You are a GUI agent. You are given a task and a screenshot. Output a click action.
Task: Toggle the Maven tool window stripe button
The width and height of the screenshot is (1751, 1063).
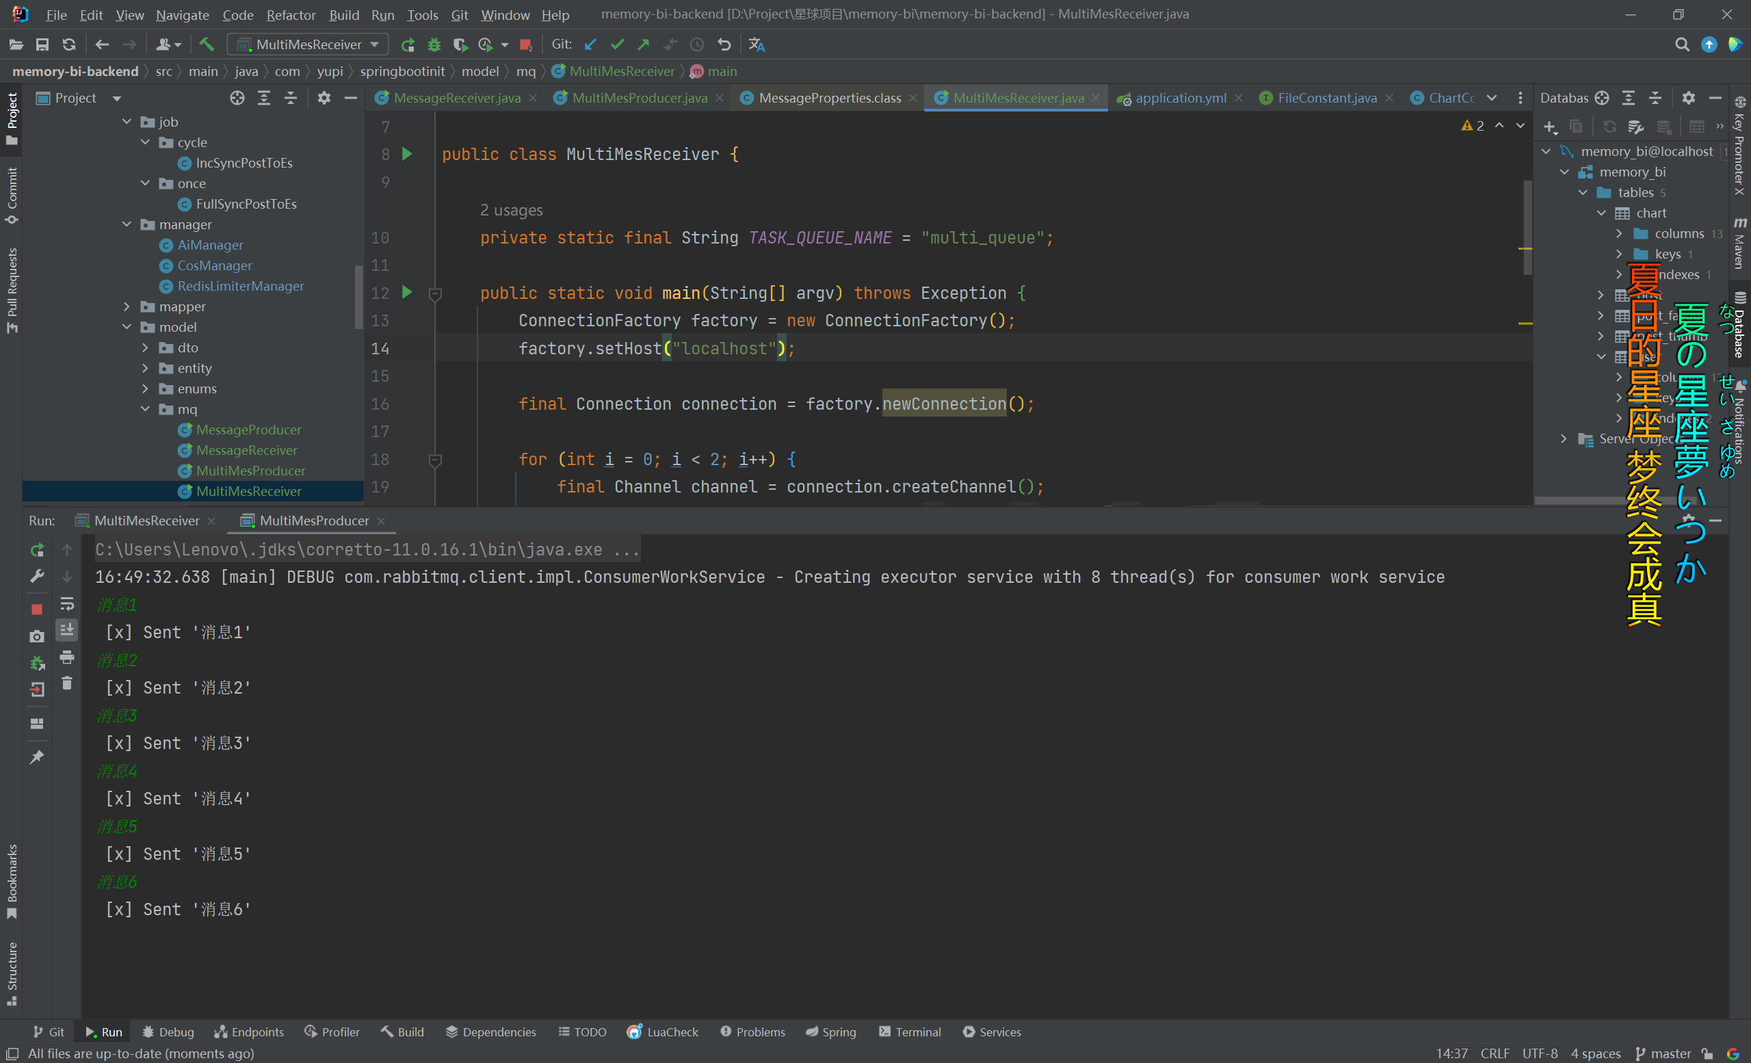point(1739,243)
